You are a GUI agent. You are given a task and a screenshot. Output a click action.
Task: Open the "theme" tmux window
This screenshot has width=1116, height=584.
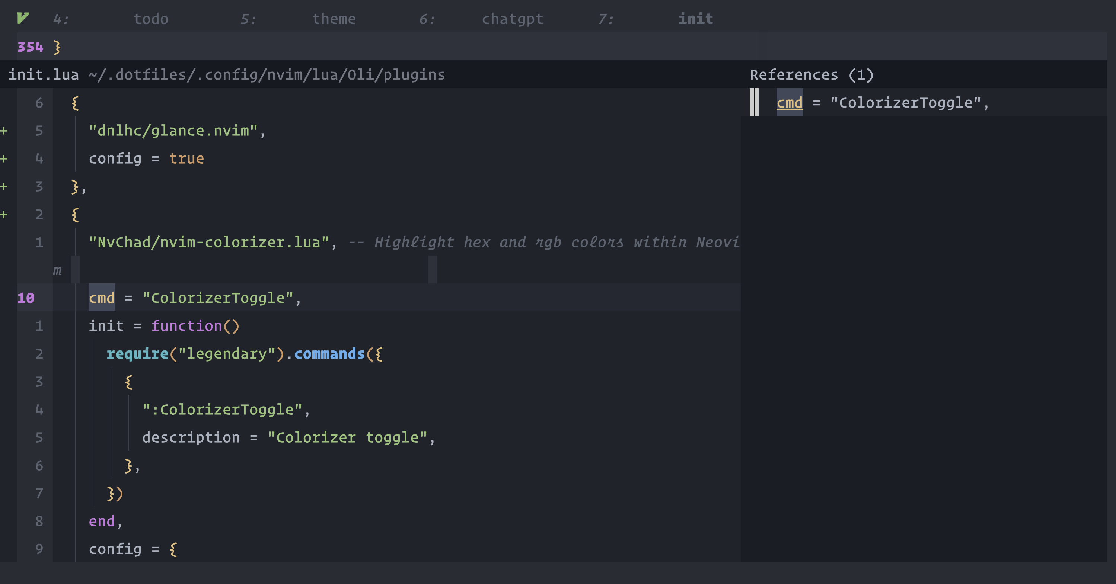pyautogui.click(x=334, y=18)
